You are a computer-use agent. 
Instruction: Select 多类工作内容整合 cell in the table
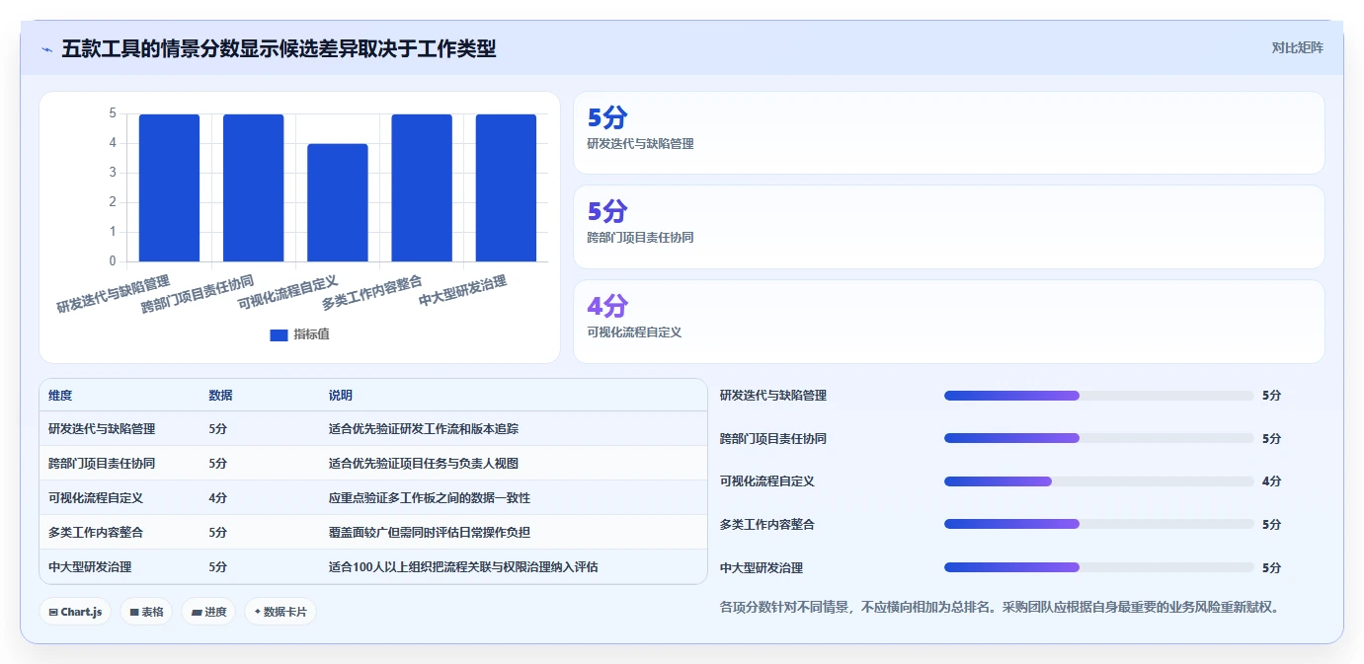(96, 532)
